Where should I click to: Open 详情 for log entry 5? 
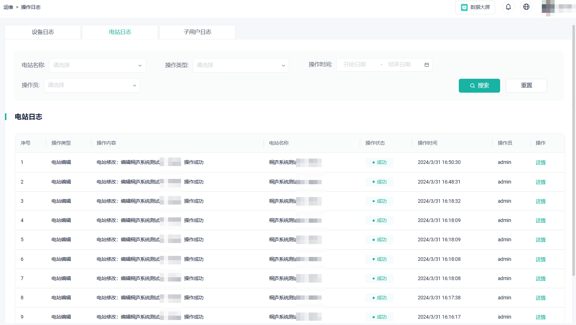540,239
